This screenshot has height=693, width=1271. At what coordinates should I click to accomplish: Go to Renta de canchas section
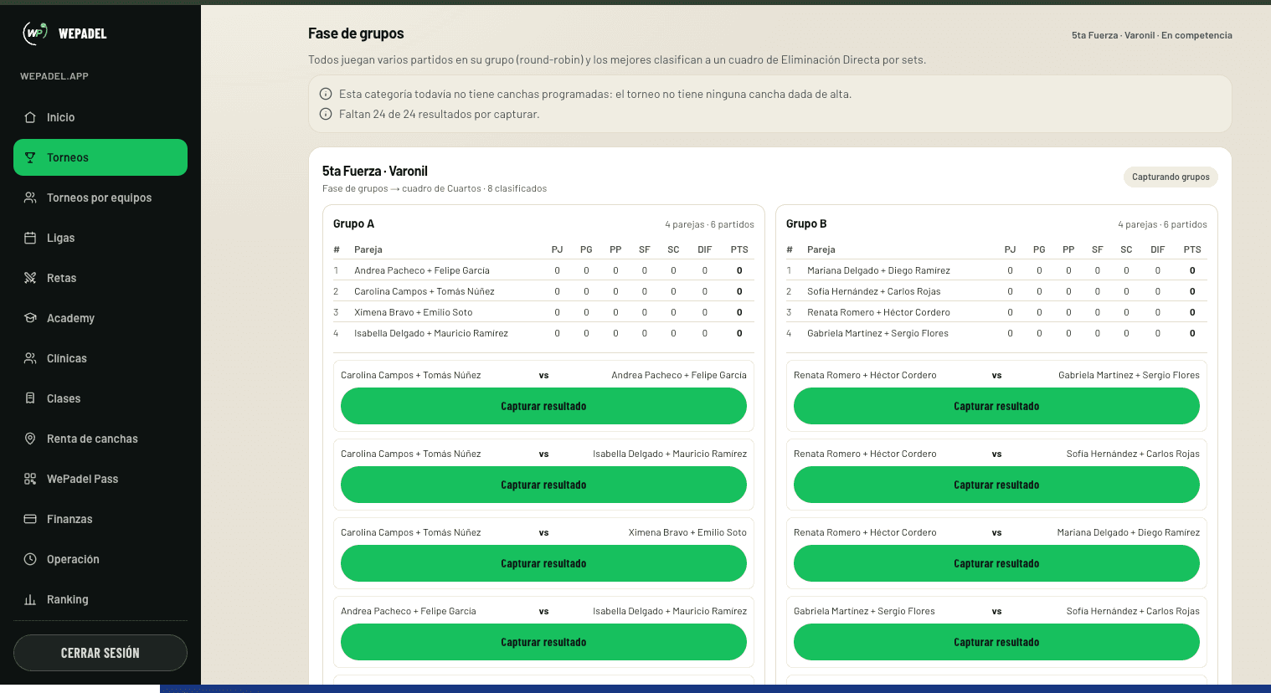(100, 439)
